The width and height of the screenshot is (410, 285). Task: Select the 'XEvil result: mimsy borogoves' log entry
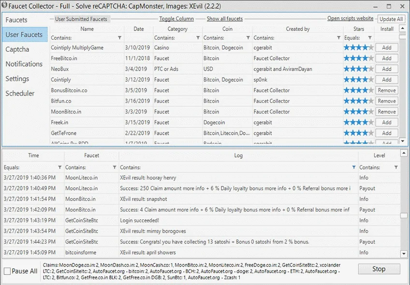(153, 231)
